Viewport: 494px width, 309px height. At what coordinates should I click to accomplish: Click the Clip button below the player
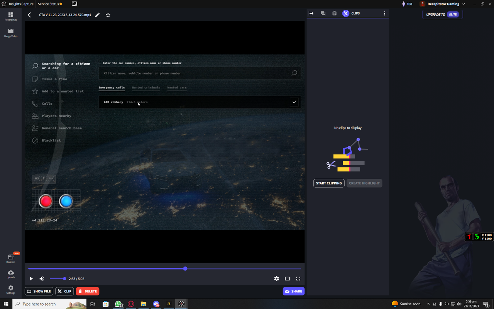pyautogui.click(x=64, y=291)
